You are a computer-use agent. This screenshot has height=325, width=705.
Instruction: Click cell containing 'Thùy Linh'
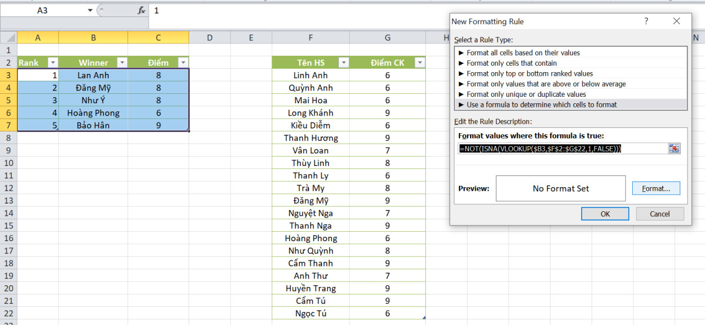[310, 163]
